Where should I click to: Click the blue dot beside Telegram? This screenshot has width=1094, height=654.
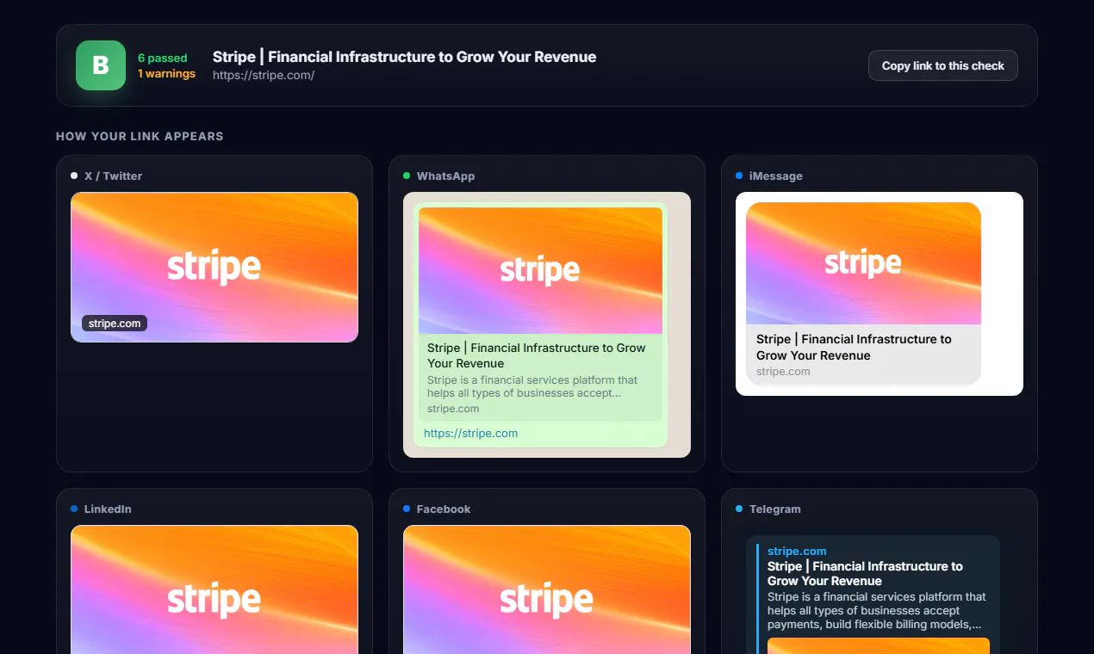739,509
